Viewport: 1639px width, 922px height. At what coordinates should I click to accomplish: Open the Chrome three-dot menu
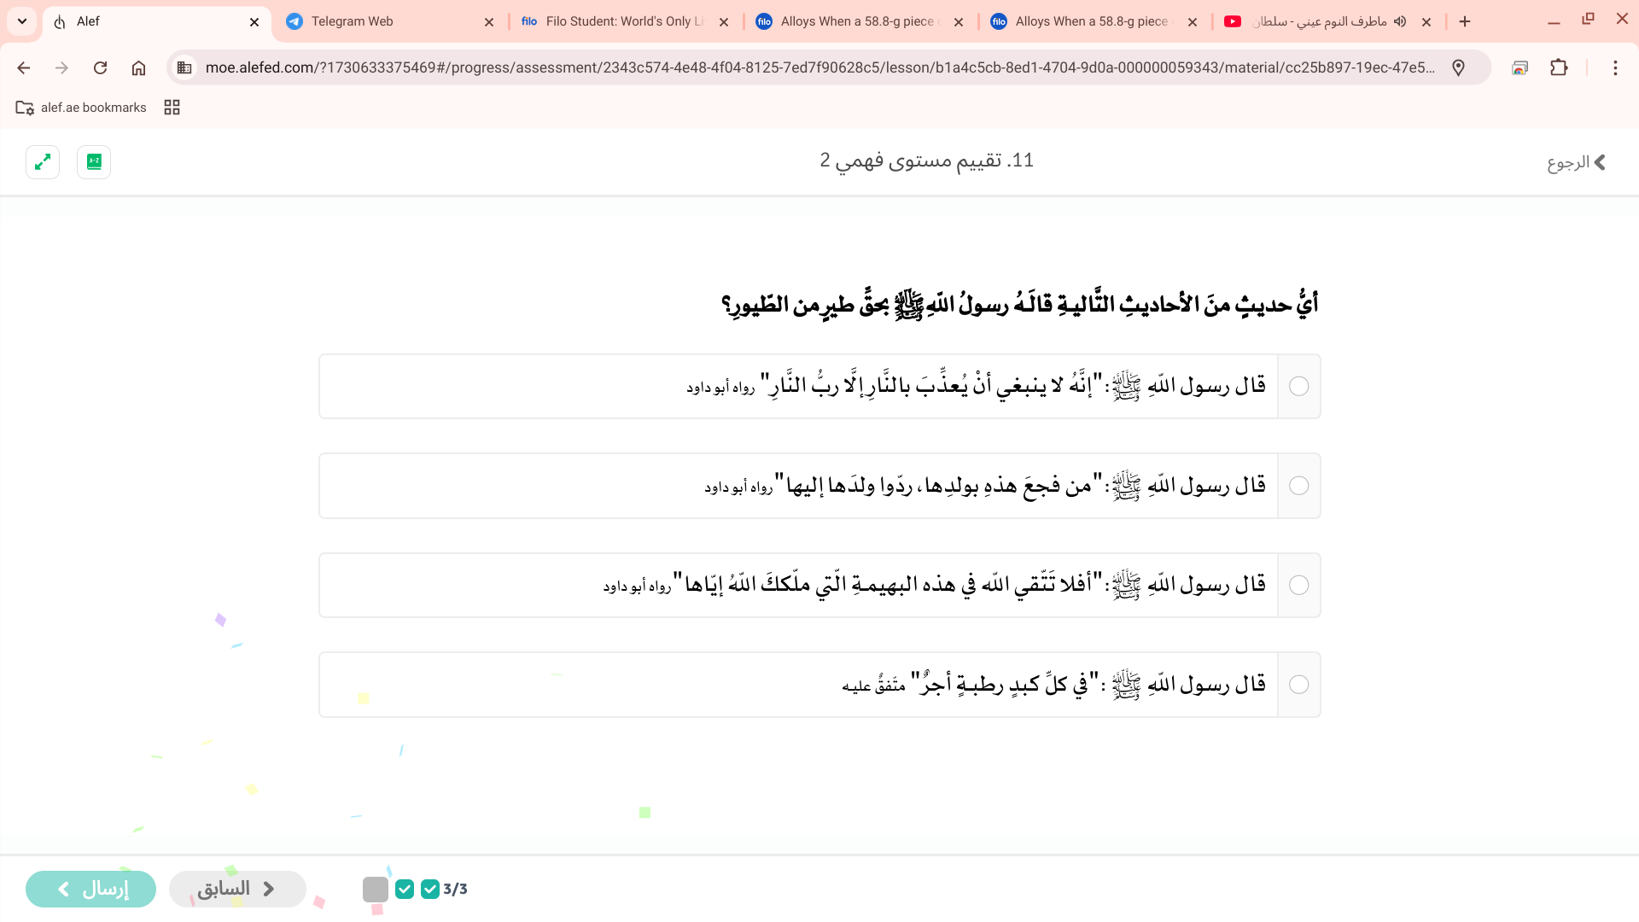(1615, 67)
